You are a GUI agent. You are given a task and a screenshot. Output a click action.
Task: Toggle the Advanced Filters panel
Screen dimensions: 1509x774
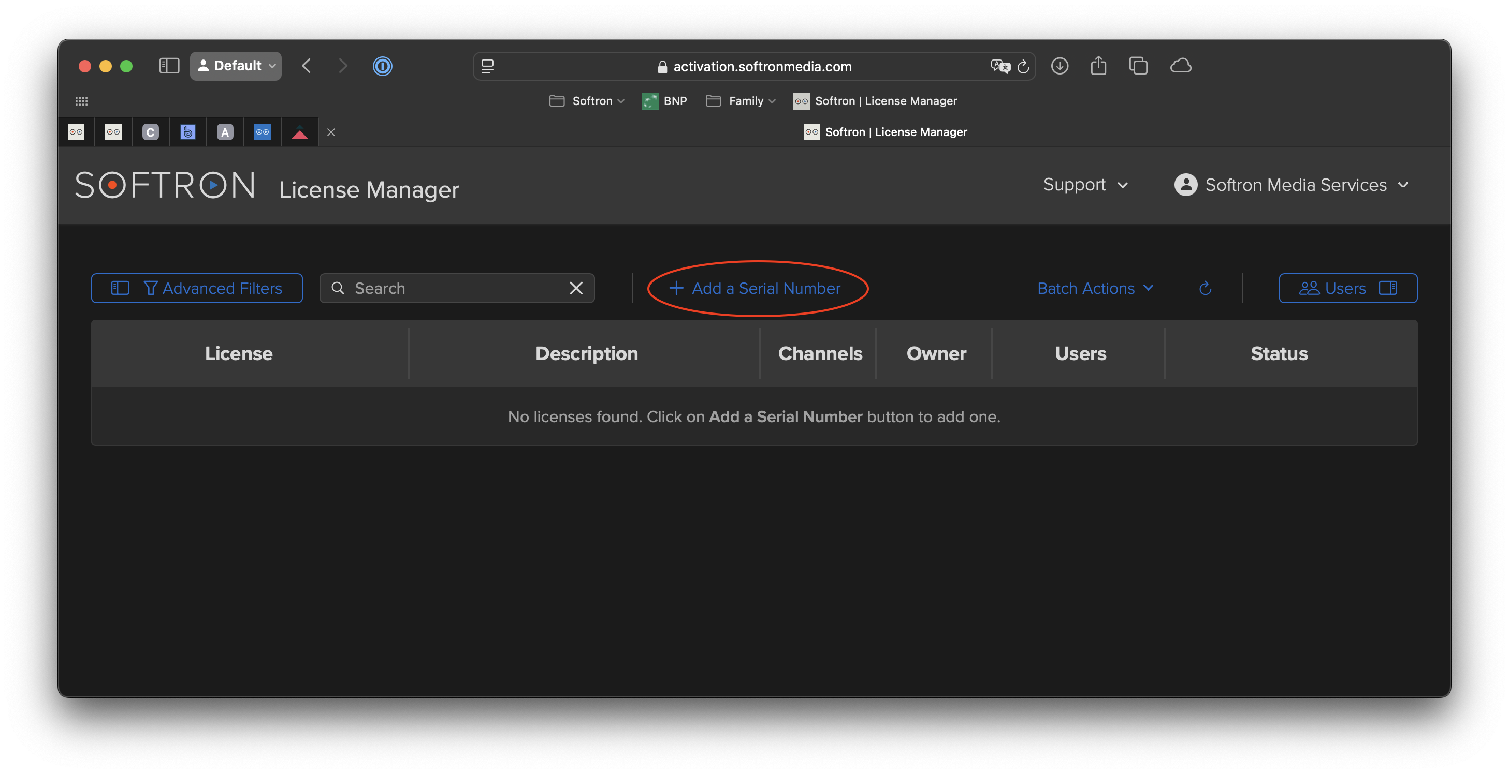pyautogui.click(x=197, y=288)
